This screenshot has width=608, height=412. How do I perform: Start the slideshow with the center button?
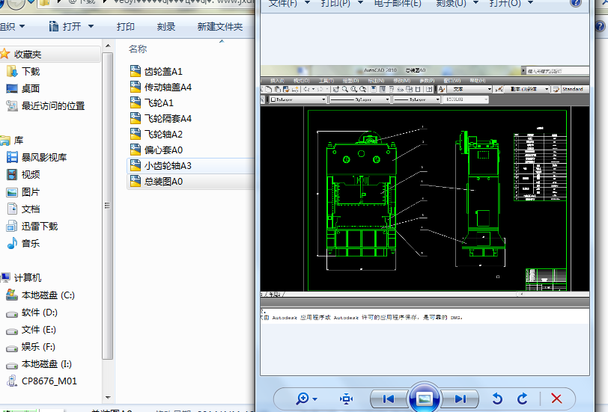pos(424,399)
